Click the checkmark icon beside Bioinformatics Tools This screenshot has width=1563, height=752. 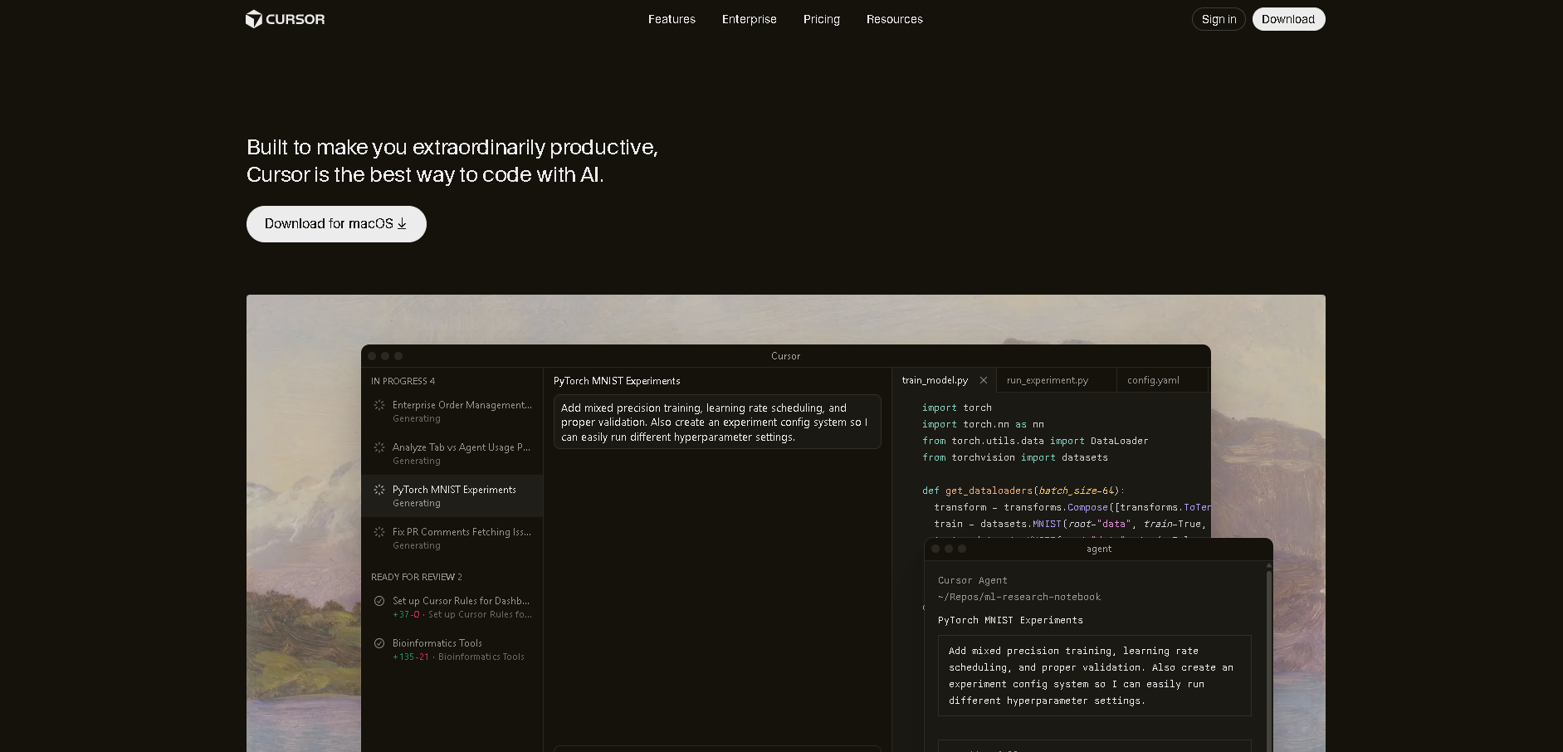[x=379, y=643]
